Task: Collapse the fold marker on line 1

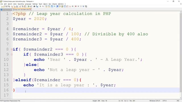Action: 12,14
